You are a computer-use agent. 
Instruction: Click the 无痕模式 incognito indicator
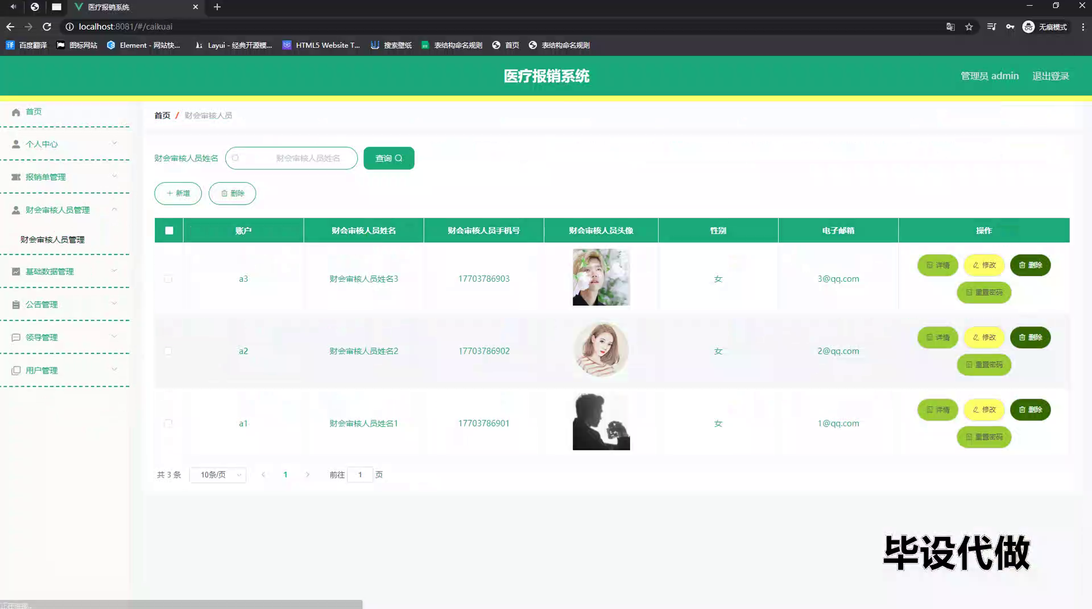1045,27
